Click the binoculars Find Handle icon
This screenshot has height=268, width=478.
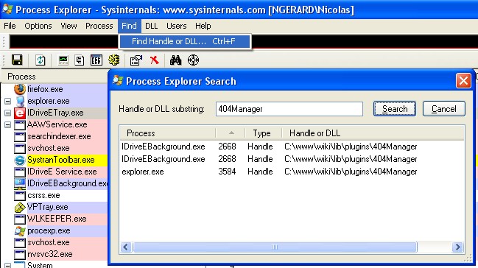pos(175,60)
